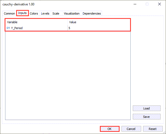This screenshot has width=166, height=134.
Task: Restore defaults with the Reset button
Action: 153,129
